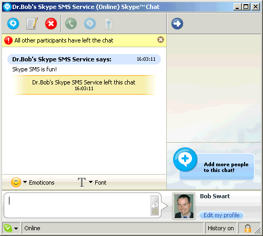Expand the Font dropdown arrow
Viewport: 263px width, 236px height.
(90, 182)
